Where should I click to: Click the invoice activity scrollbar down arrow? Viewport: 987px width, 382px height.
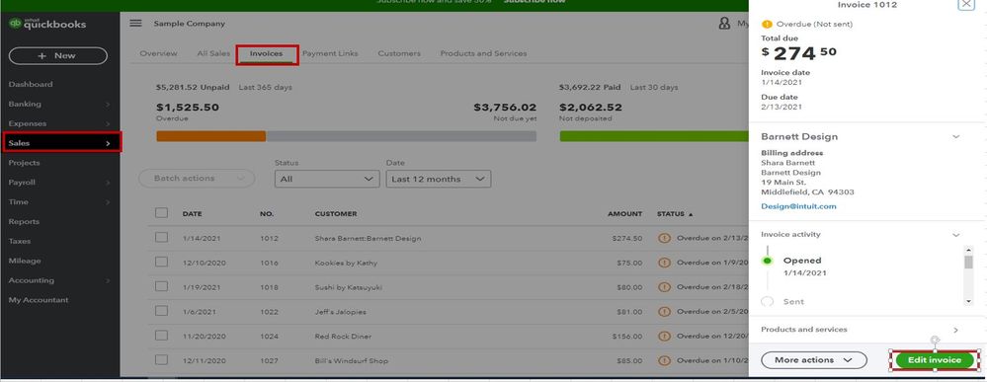pyautogui.click(x=968, y=302)
